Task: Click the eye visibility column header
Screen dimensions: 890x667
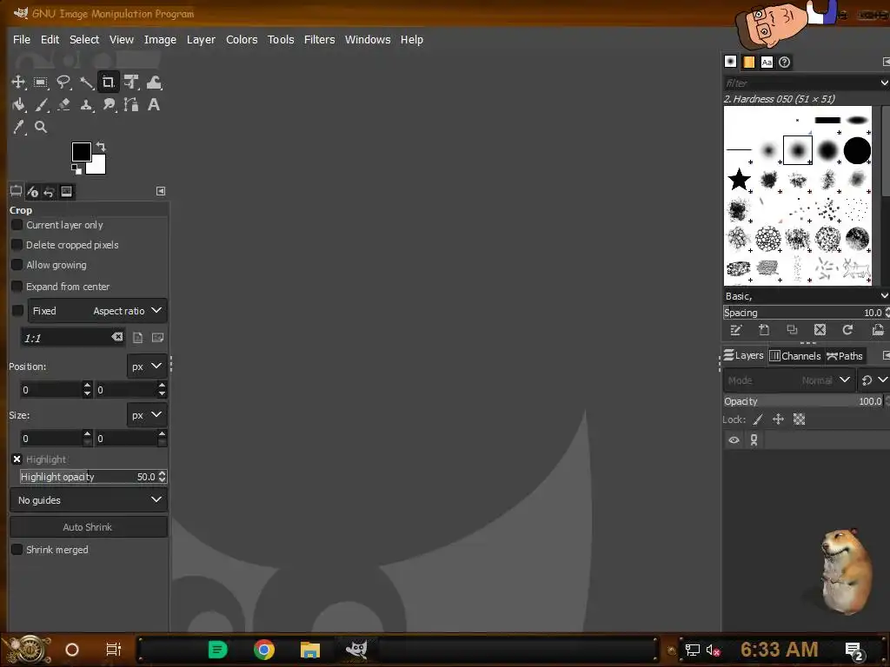Action: pyautogui.click(x=734, y=440)
